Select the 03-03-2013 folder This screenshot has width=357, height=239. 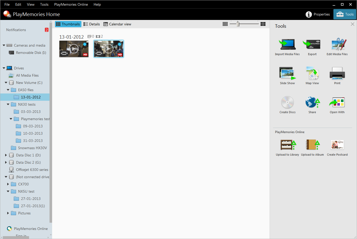click(27, 112)
